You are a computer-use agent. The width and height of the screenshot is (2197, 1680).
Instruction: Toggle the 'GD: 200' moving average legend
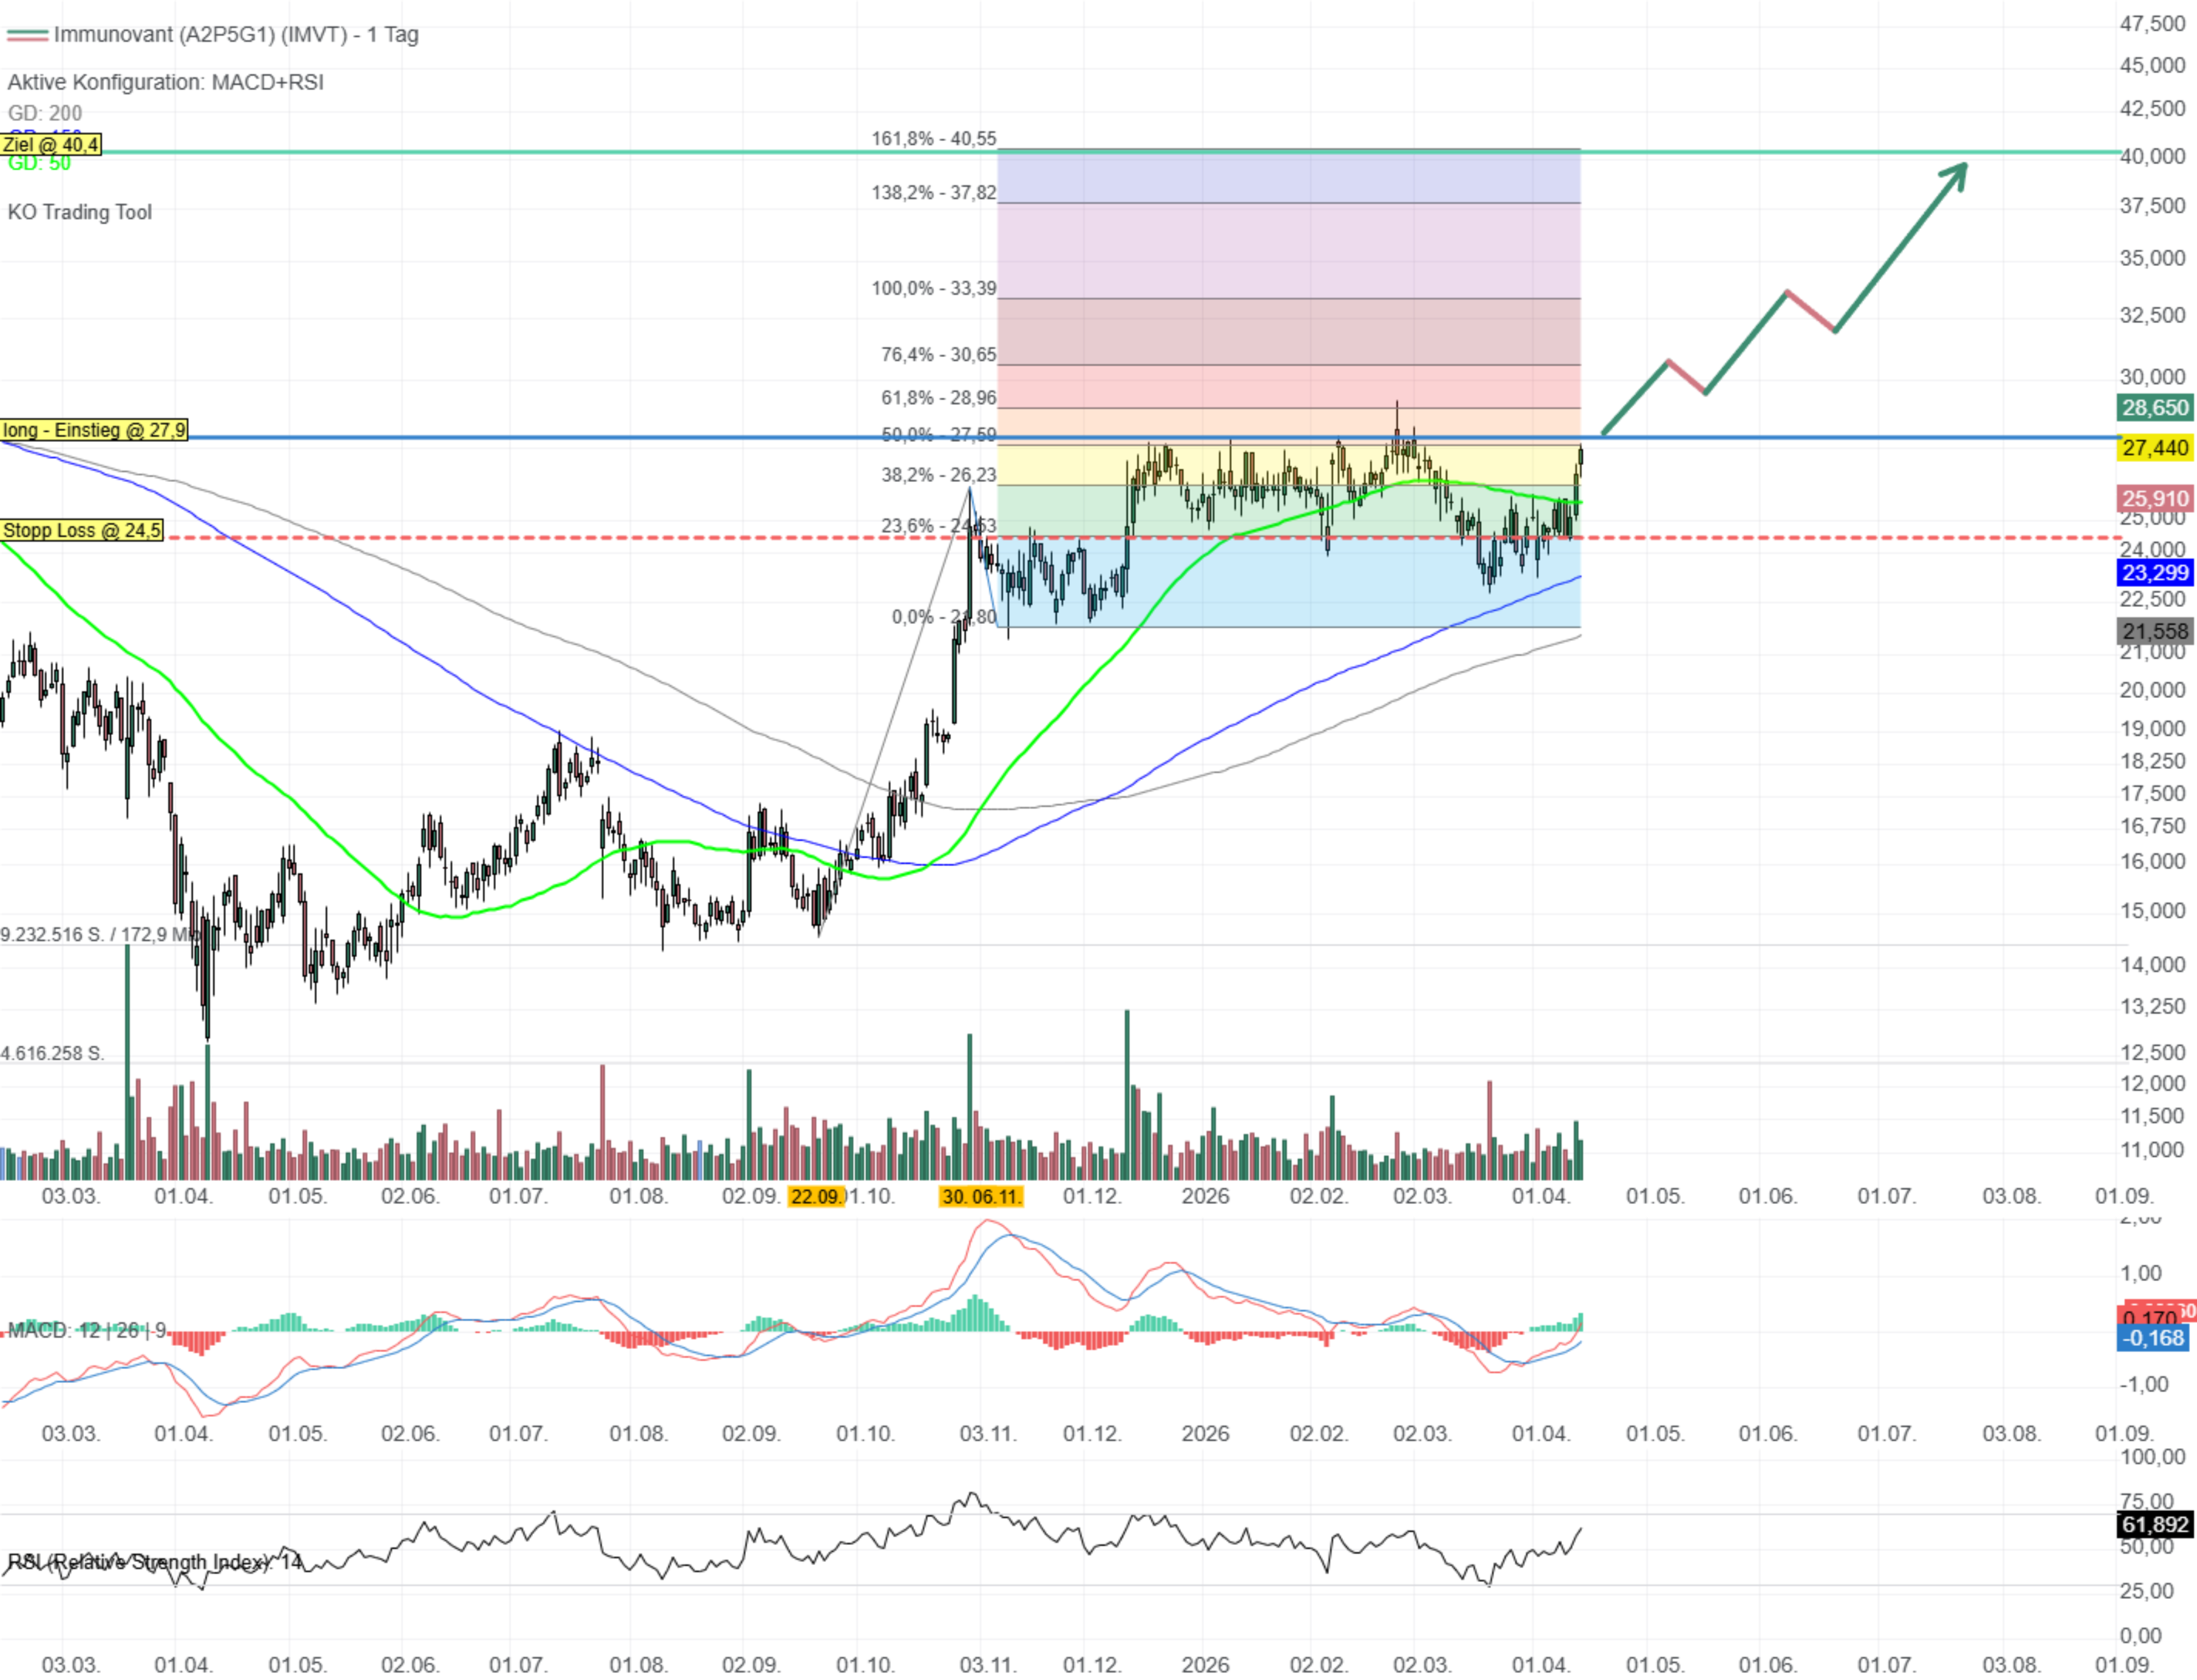(45, 113)
